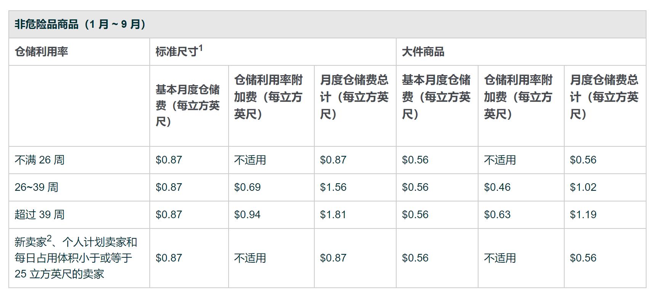
Task: Click the $0.63 oversize surcharge cell
Action: click(497, 215)
